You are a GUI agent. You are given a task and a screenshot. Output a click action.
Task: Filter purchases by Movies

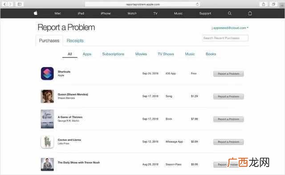[x=141, y=54]
